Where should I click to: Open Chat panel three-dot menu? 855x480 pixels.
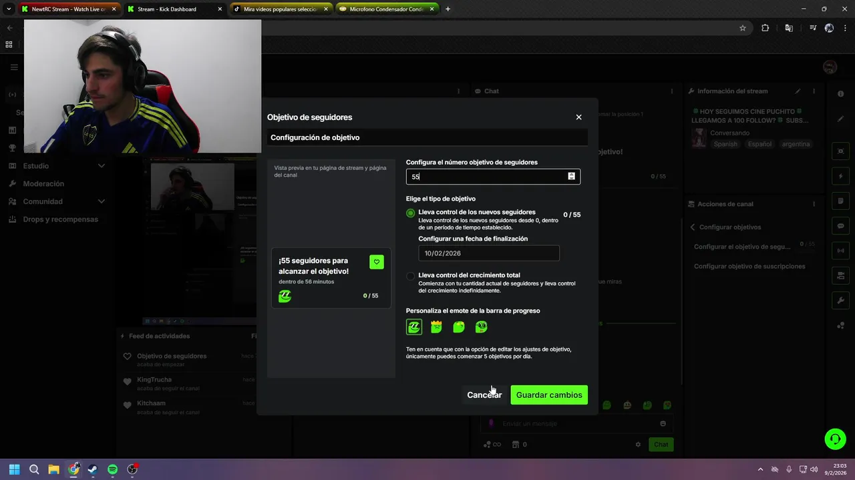tap(672, 91)
